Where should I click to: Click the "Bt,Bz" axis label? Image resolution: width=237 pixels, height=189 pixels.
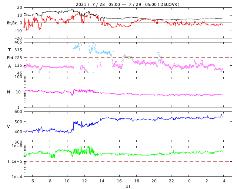tap(12, 23)
